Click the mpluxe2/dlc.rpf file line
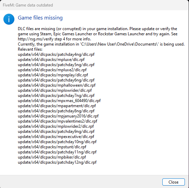 (52, 70)
